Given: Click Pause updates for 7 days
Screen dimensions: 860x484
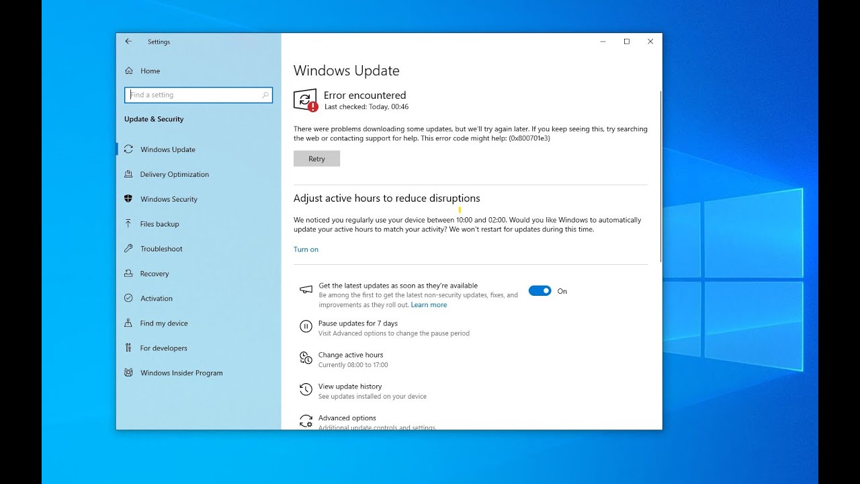Looking at the screenshot, I should (x=358, y=323).
